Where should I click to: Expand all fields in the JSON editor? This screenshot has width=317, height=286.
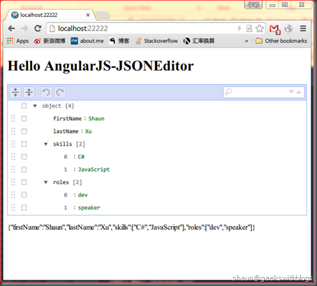click(x=15, y=92)
